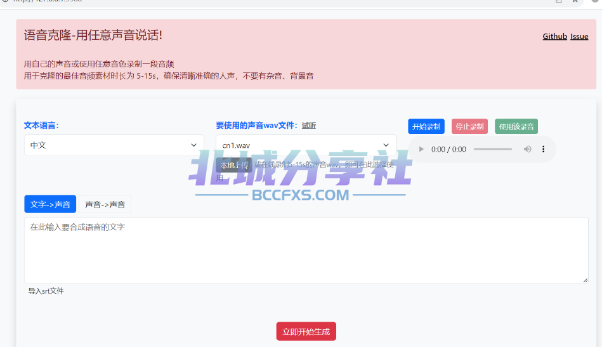Click the 要使用的声音wav文件: label
The width and height of the screenshot is (602, 347).
click(x=257, y=126)
